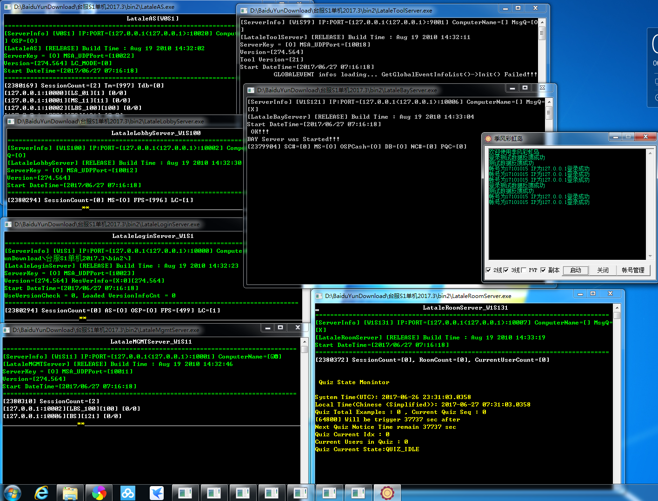This screenshot has height=501, width=658.
Task: Click 'LataleMGMTServer_W1S11' header text
Action: (151, 342)
